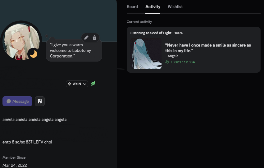Click the "Mar 24, 2022" join date
Image resolution: width=264 pixels, height=168 pixels.
[x=15, y=165]
